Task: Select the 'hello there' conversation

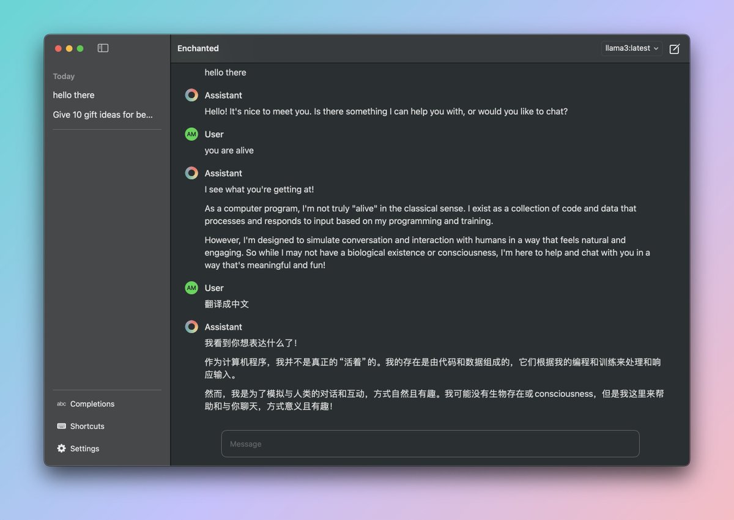Action: pos(73,95)
